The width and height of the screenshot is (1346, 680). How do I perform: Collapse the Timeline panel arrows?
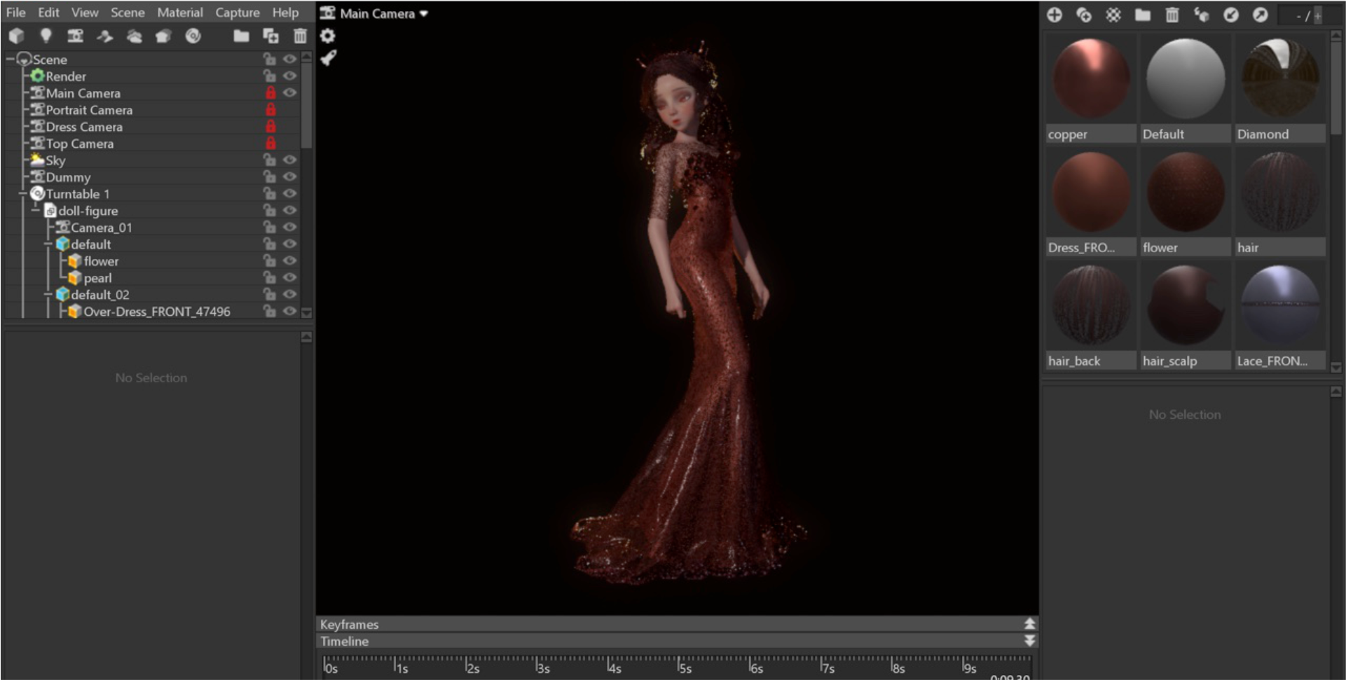tap(1029, 640)
